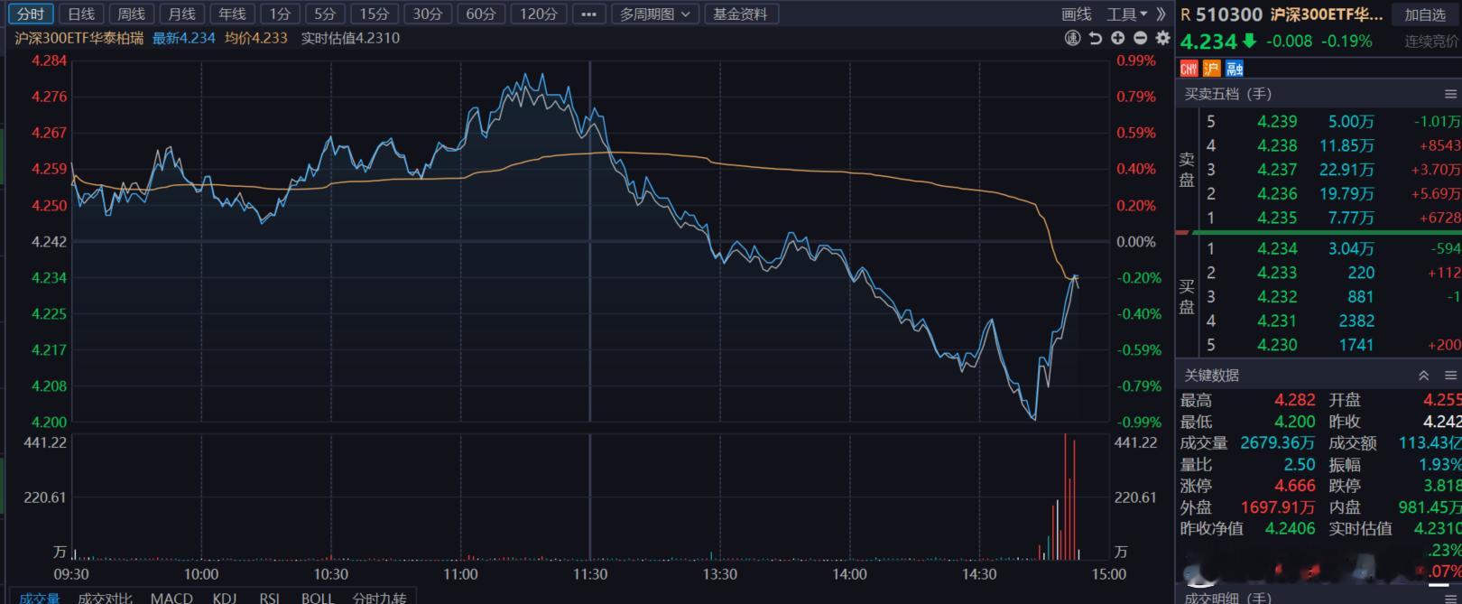This screenshot has width=1462, height=604.
Task: Collapse the 关键数据 section with the double chevron
Action: pos(1423,375)
